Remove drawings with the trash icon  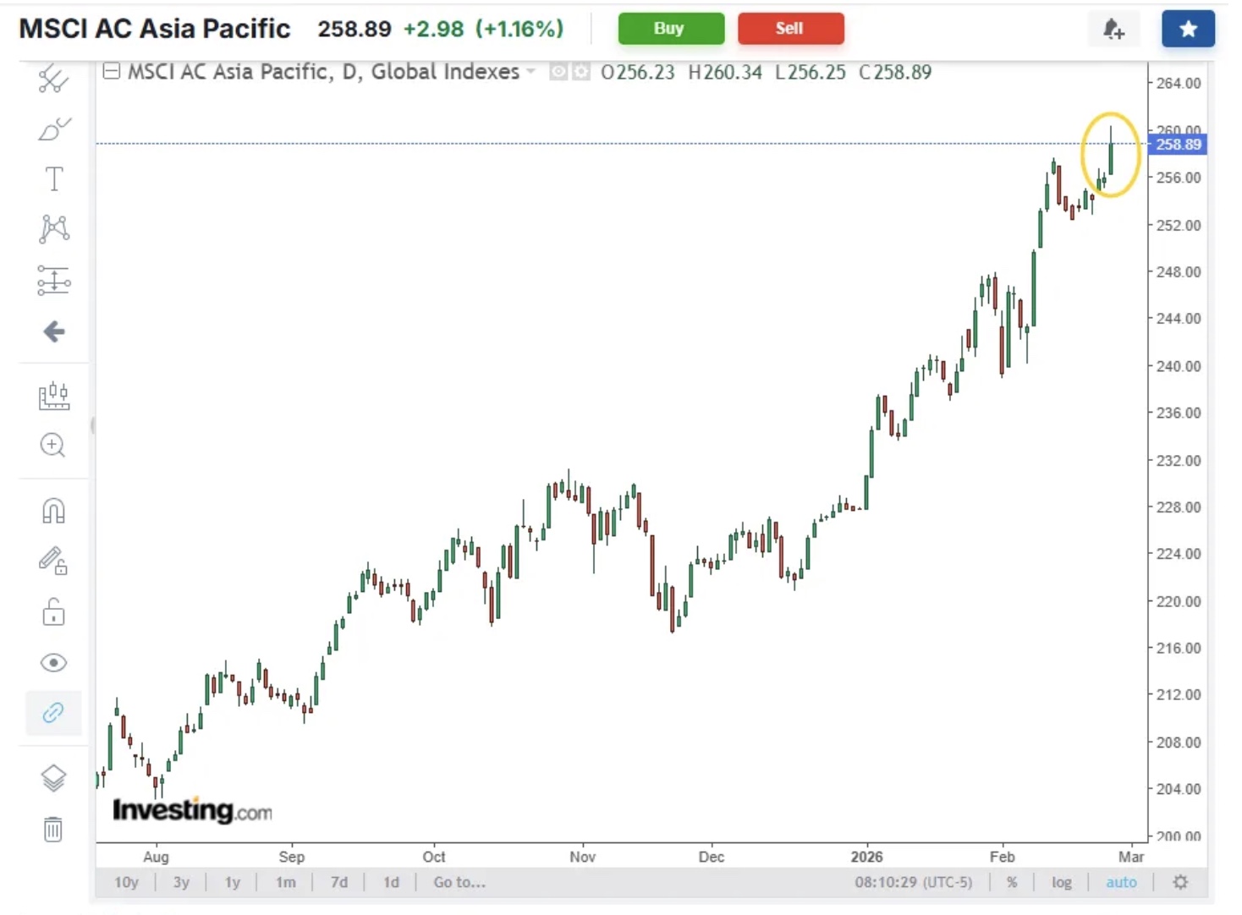[53, 829]
